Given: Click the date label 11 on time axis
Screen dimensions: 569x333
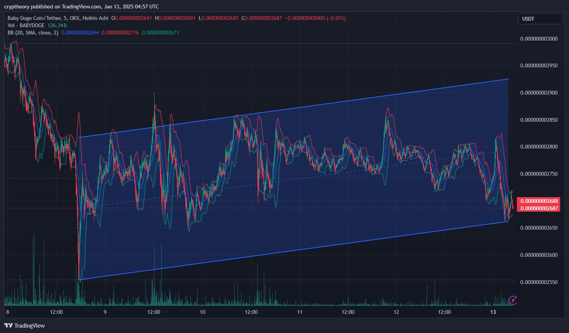Looking at the screenshot, I should [299, 312].
